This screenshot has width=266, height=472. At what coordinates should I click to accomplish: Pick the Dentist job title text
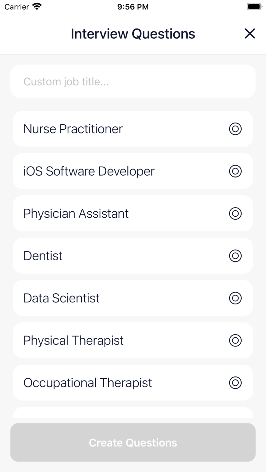click(43, 256)
